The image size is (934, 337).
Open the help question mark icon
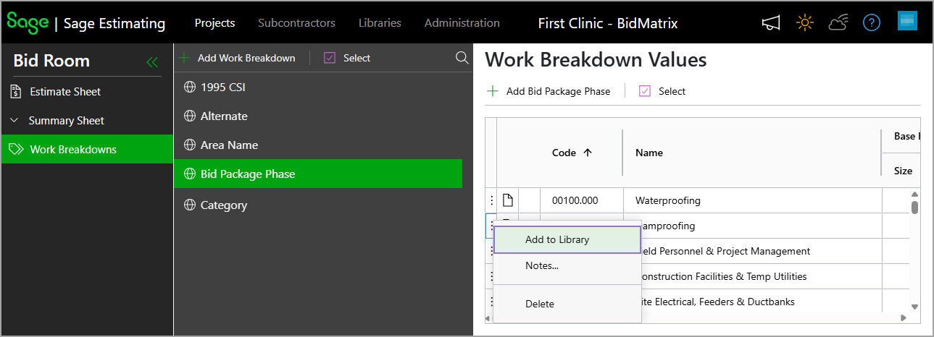(871, 23)
